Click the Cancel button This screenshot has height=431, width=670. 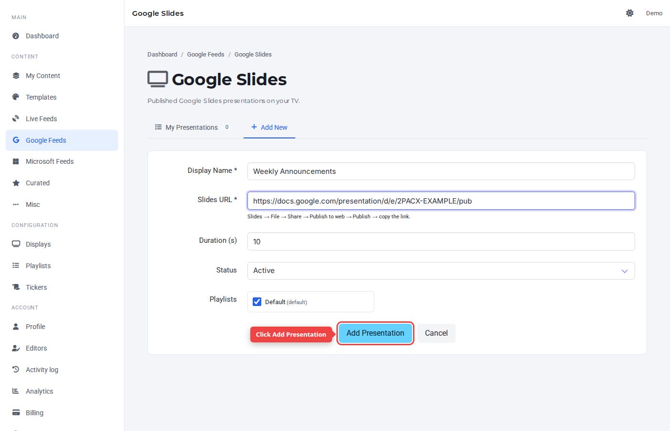point(436,333)
